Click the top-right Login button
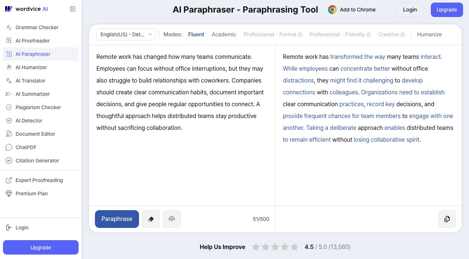The image size is (469, 259). tap(410, 10)
